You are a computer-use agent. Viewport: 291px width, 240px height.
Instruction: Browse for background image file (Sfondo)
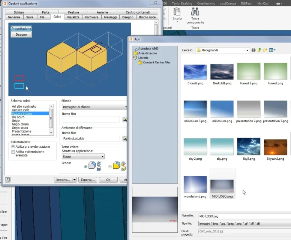pos(125,119)
